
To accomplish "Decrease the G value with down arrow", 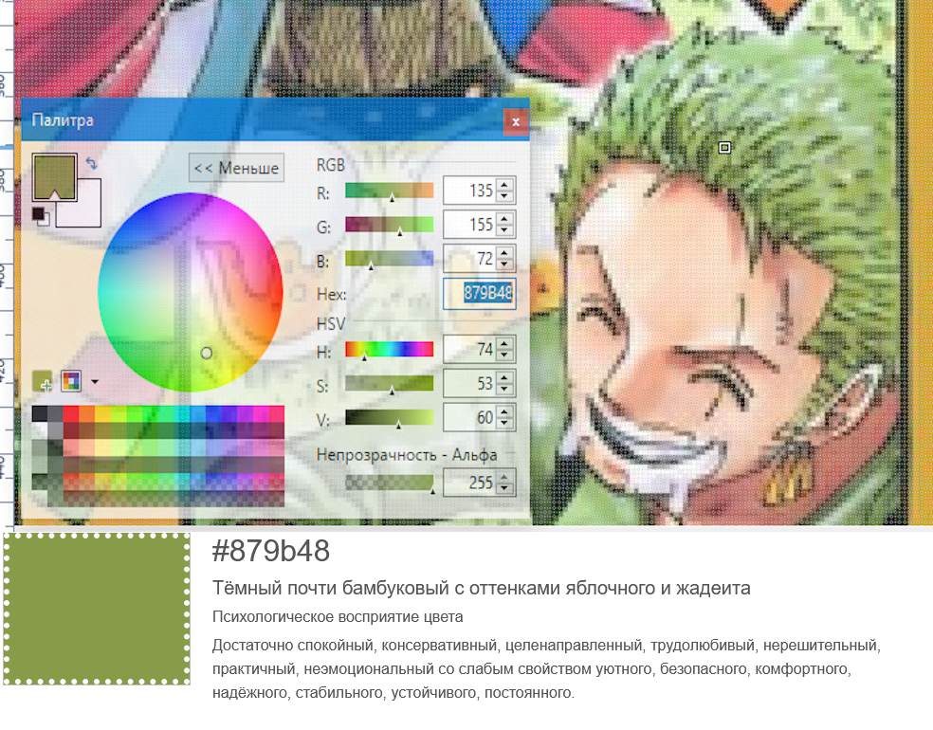I will click(504, 230).
